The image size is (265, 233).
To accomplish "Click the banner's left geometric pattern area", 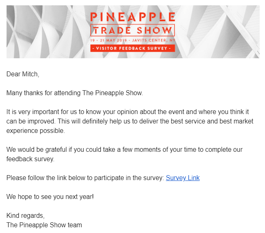I will coord(48,32).
